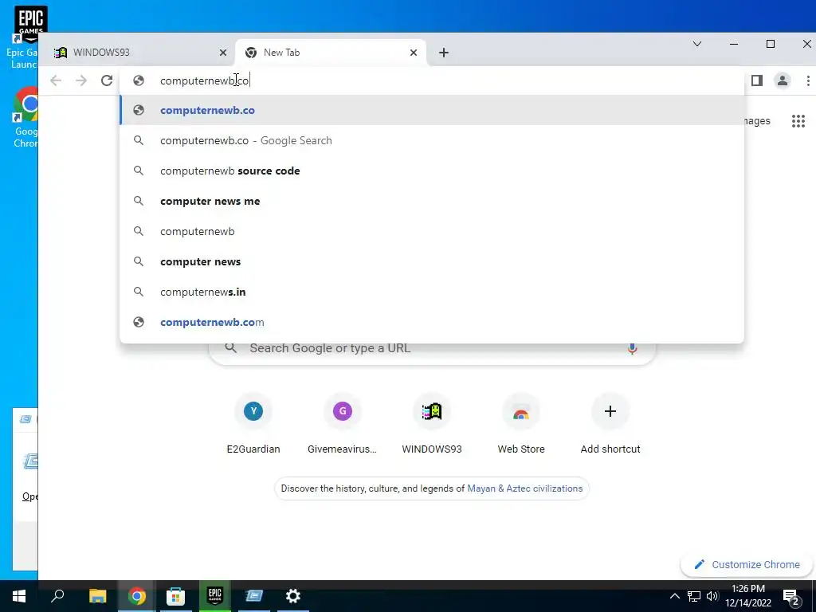Open Google Chrome desktop shortcut
Screen dimensions: 816x612
[25, 117]
